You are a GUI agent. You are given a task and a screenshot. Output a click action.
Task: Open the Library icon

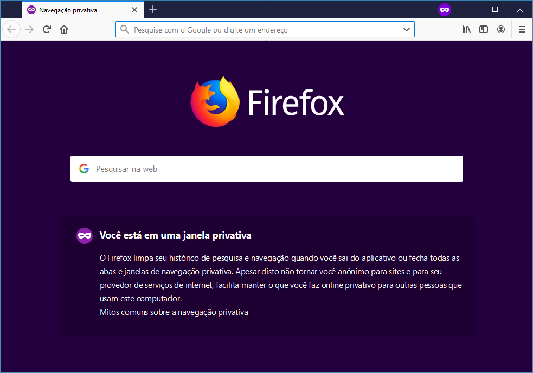point(466,30)
